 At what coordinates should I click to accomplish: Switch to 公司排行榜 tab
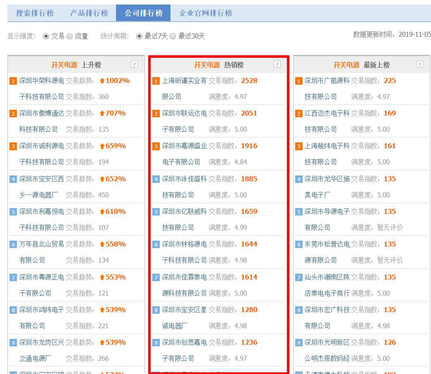coord(143,13)
